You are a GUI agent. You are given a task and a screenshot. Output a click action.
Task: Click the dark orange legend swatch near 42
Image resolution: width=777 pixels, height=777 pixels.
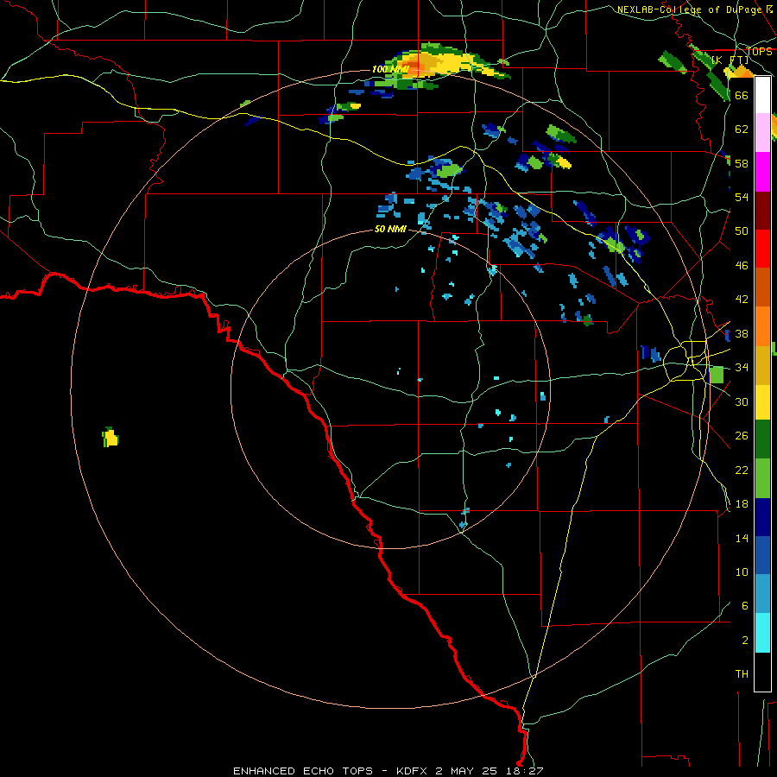(762, 287)
